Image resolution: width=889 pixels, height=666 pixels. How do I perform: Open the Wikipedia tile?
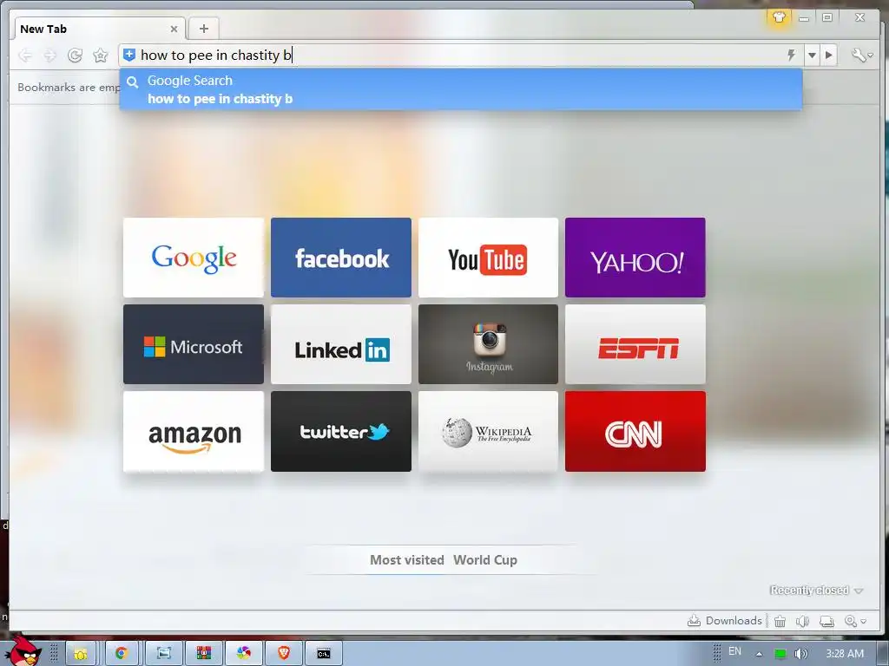click(488, 432)
